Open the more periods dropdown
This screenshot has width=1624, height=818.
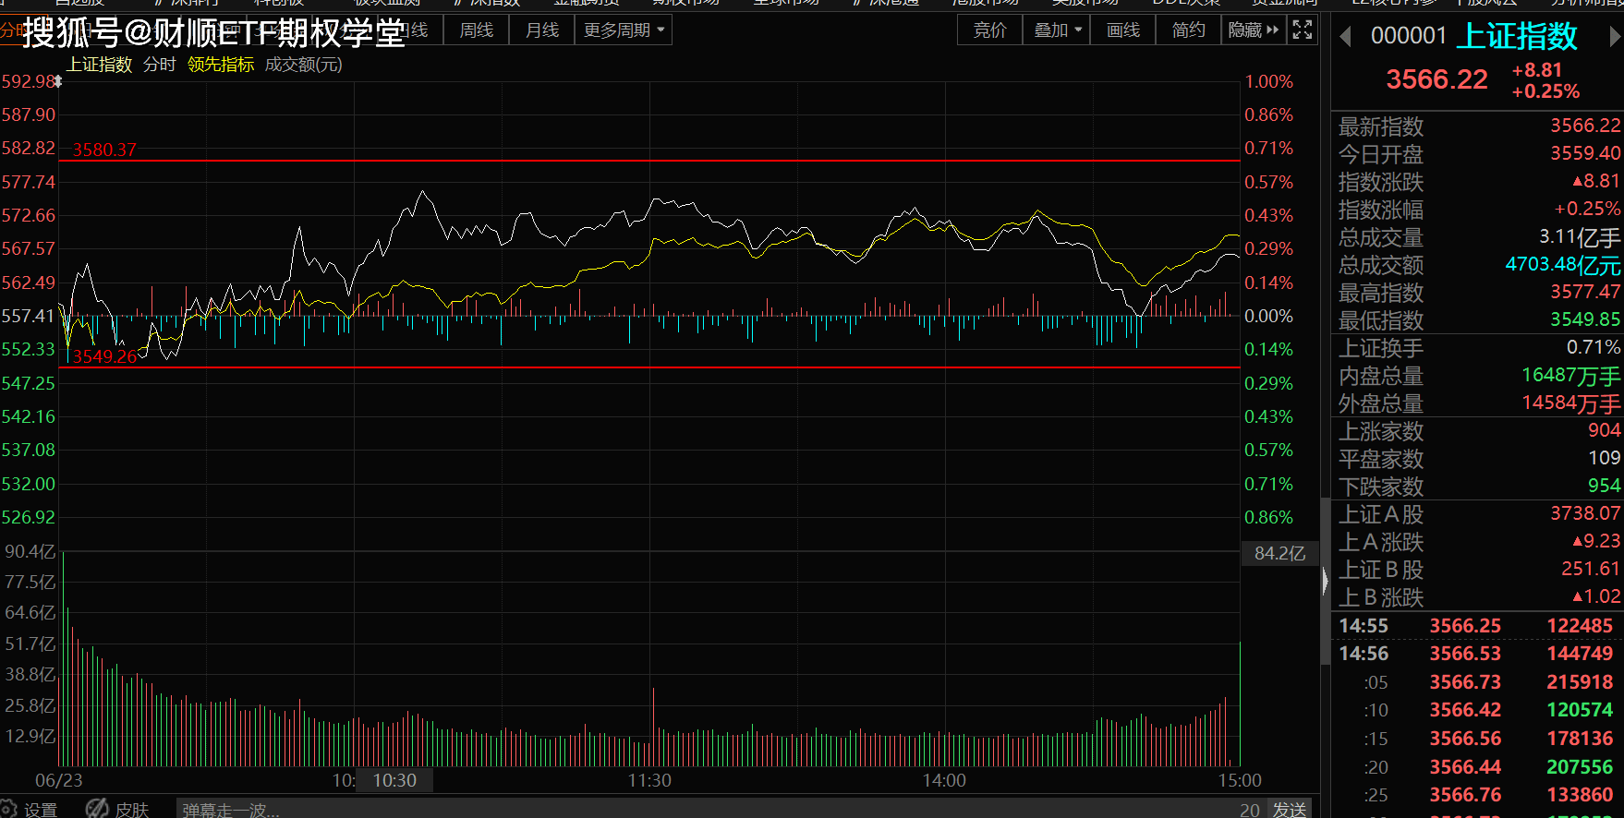pos(623,30)
